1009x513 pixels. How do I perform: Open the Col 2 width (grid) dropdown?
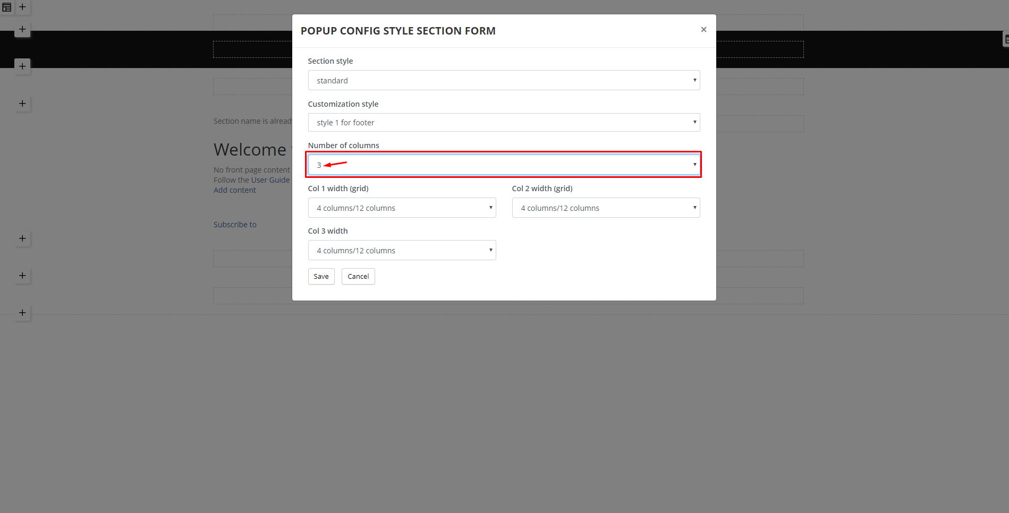click(606, 208)
